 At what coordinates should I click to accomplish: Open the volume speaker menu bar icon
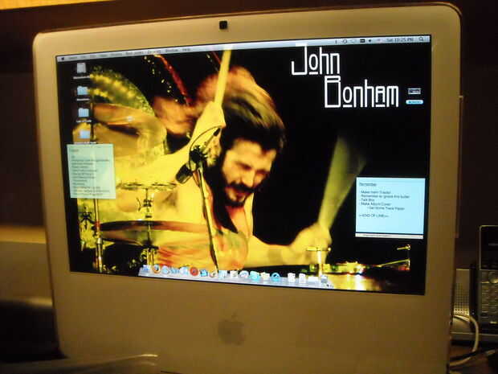[x=370, y=41]
